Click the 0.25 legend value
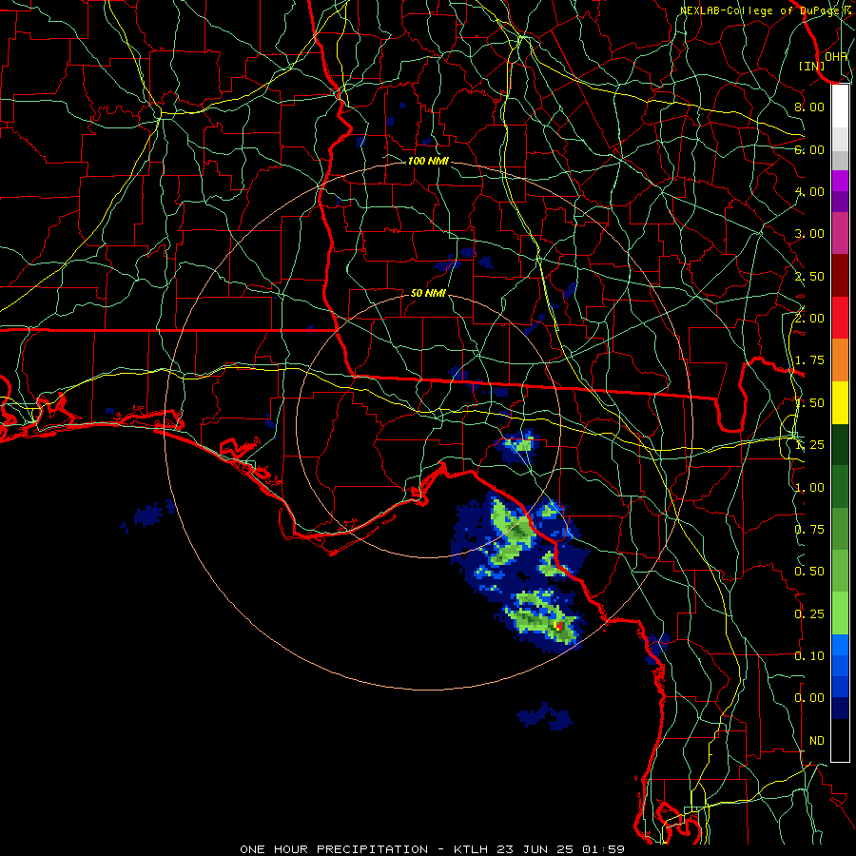856x856 pixels. click(x=809, y=614)
